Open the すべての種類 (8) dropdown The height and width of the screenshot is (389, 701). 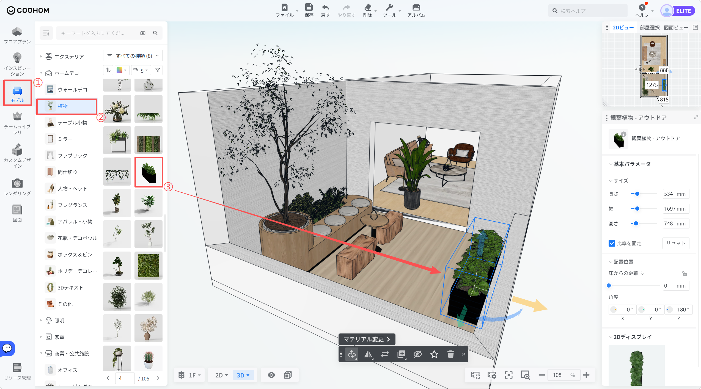[x=133, y=56]
